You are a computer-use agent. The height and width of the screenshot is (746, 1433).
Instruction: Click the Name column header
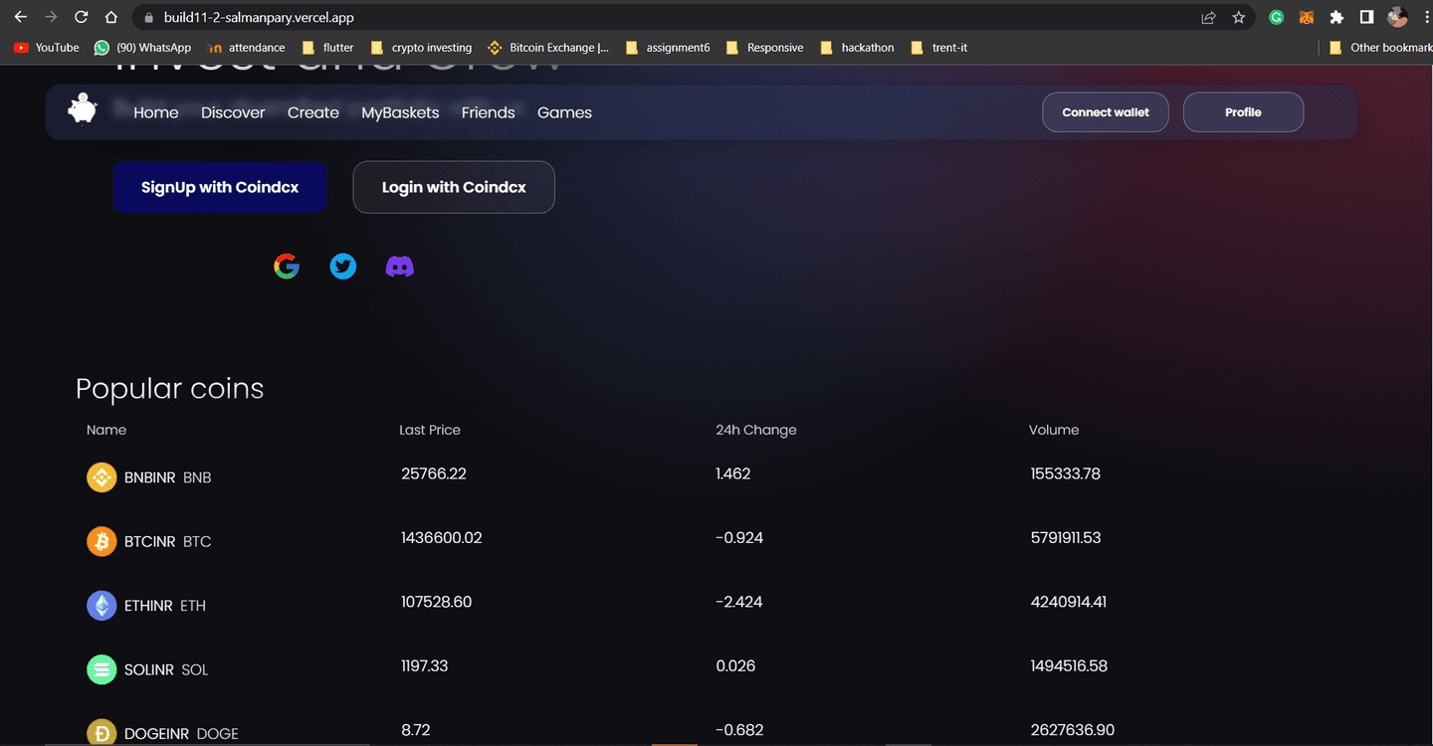point(106,430)
